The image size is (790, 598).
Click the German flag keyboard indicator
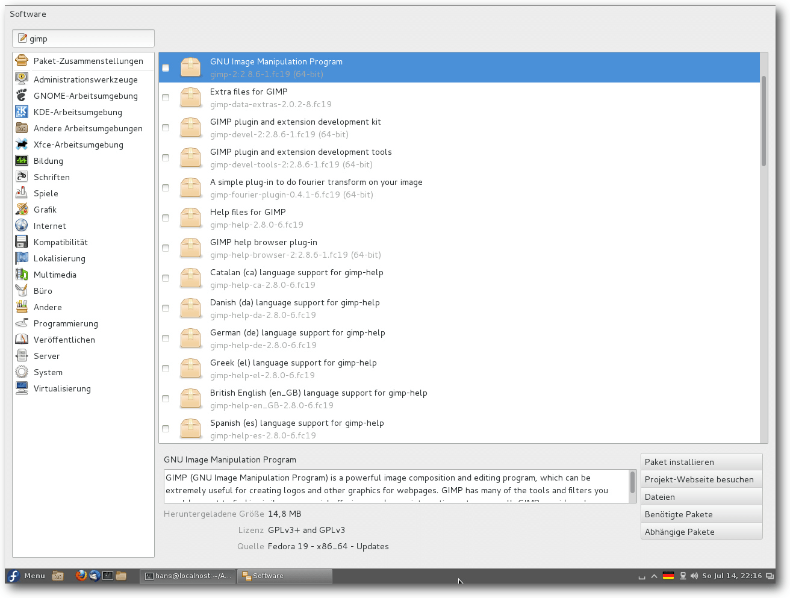tap(668, 576)
